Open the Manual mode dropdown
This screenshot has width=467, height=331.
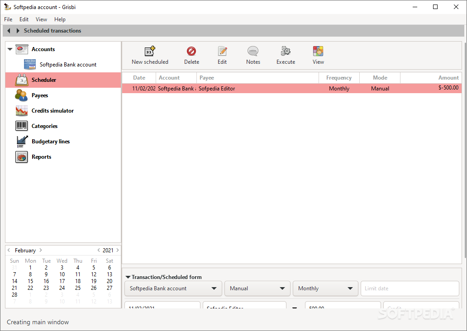tap(257, 288)
